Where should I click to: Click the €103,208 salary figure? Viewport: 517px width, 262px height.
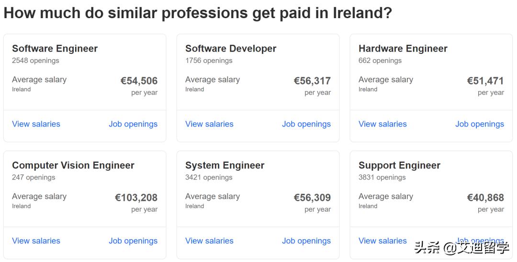point(136,198)
